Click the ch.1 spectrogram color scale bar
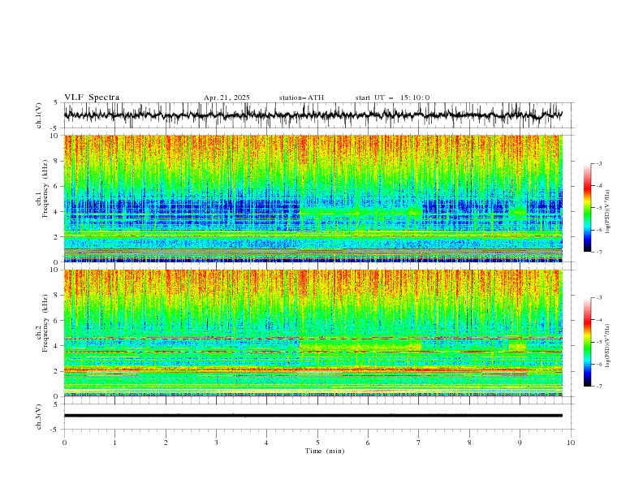The image size is (643, 497). coord(587,208)
